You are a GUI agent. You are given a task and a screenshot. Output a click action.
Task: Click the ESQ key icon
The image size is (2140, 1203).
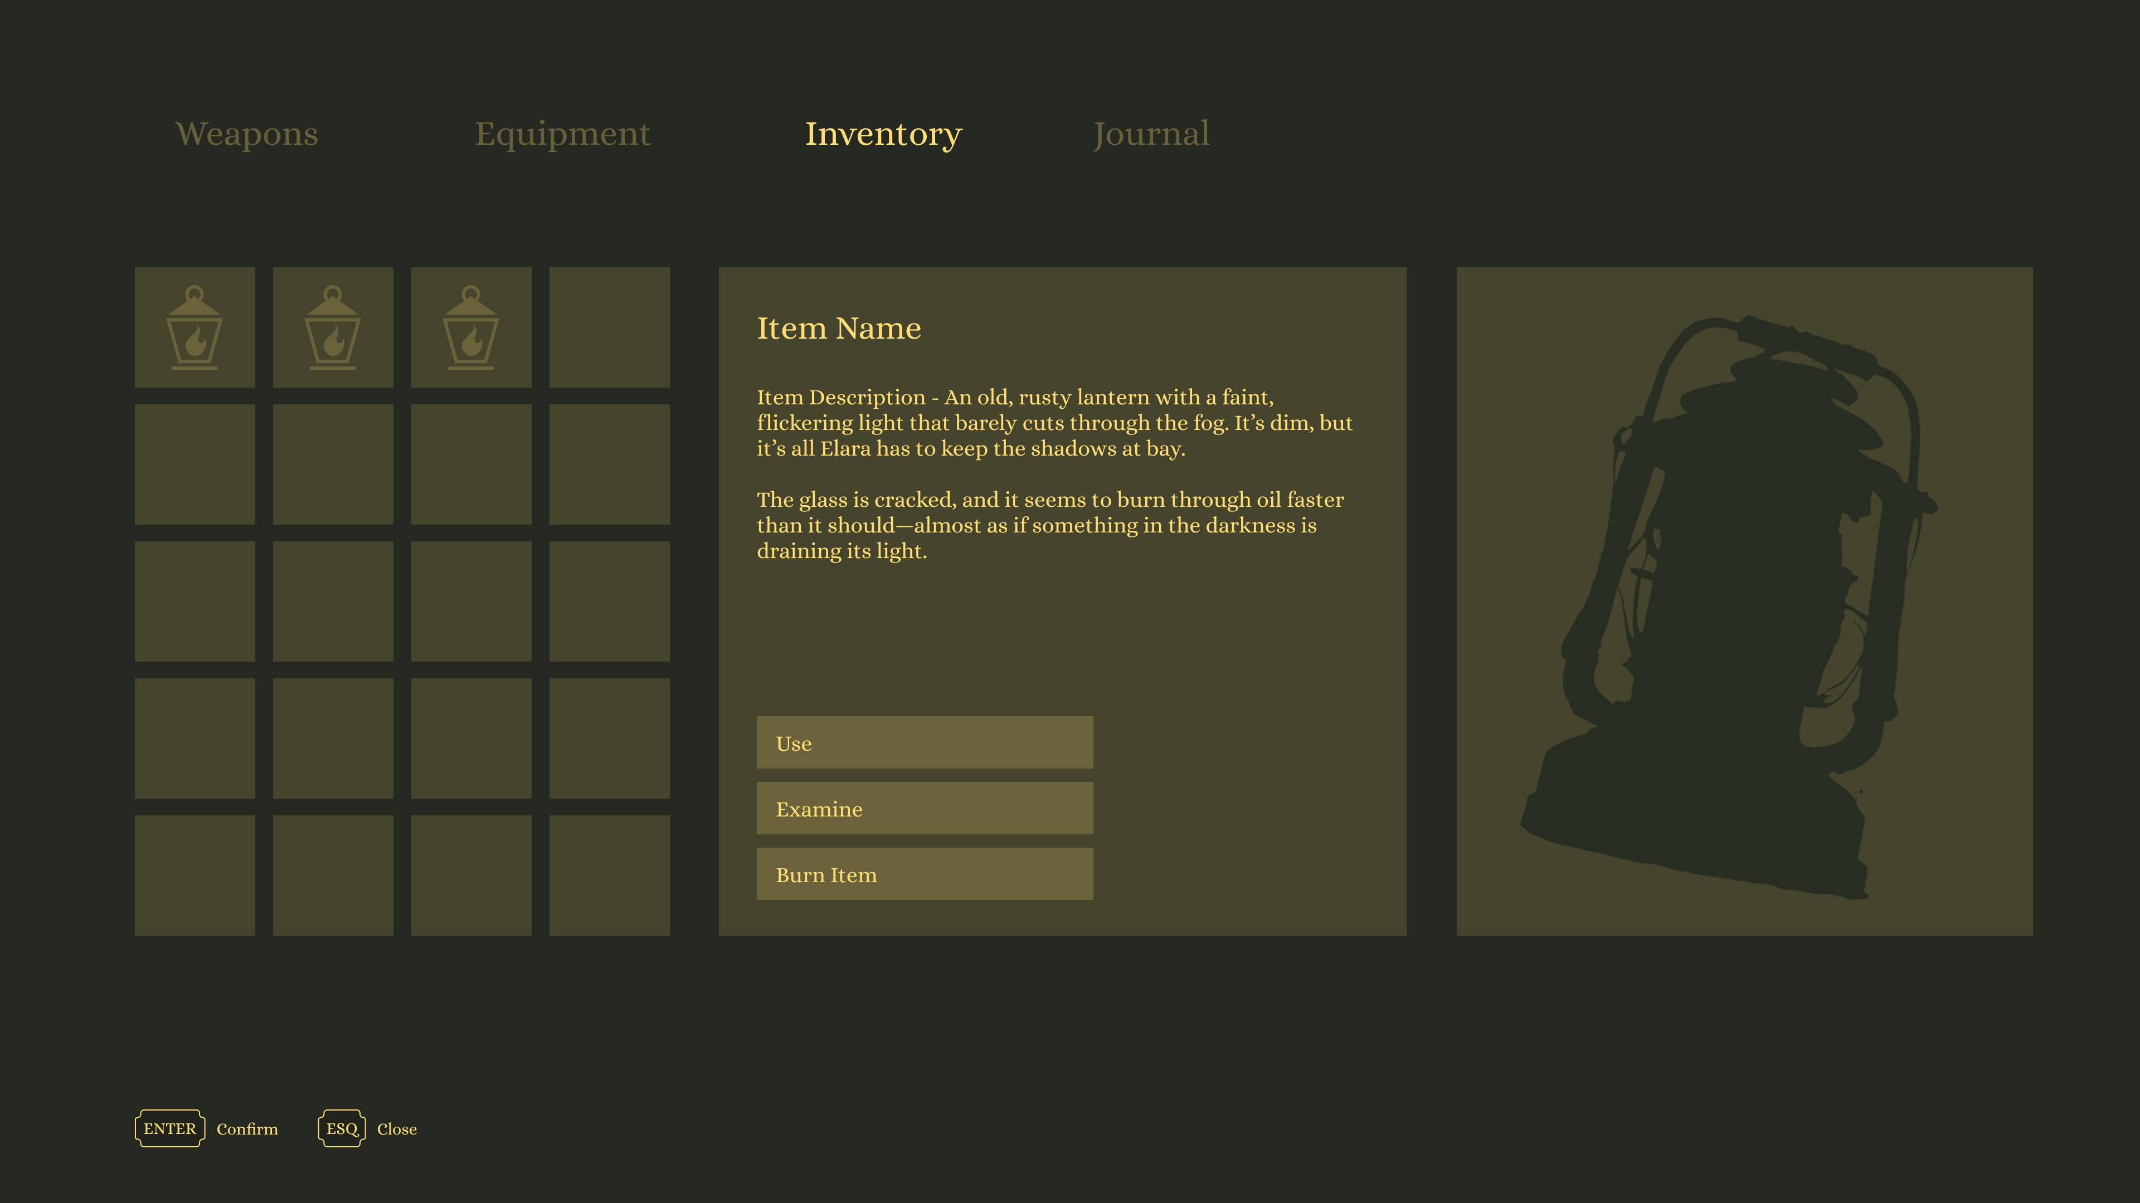tap(342, 1128)
